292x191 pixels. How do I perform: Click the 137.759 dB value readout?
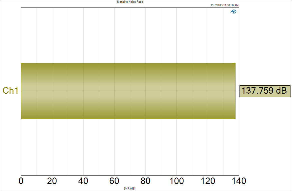(265, 91)
